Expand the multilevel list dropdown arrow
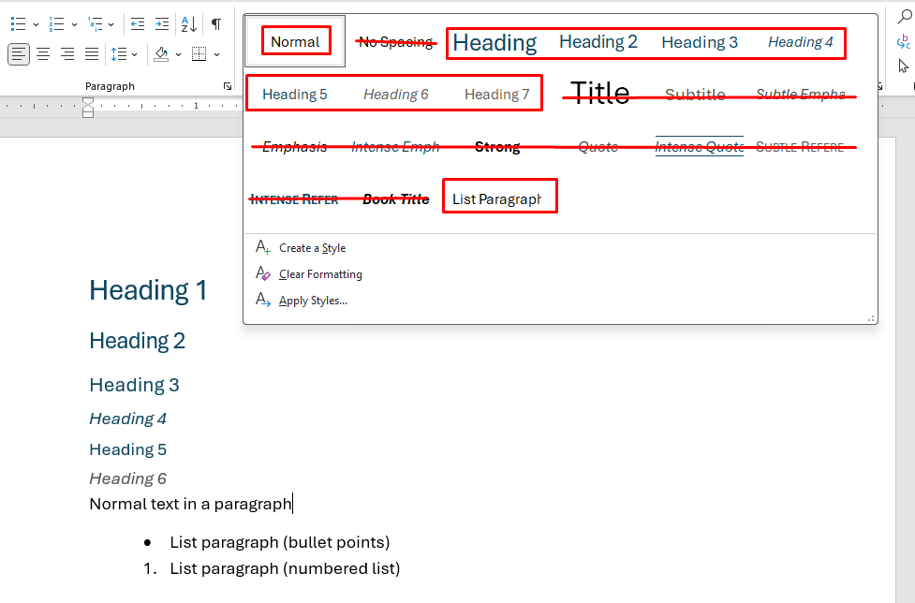This screenshot has width=915, height=603. tap(111, 24)
